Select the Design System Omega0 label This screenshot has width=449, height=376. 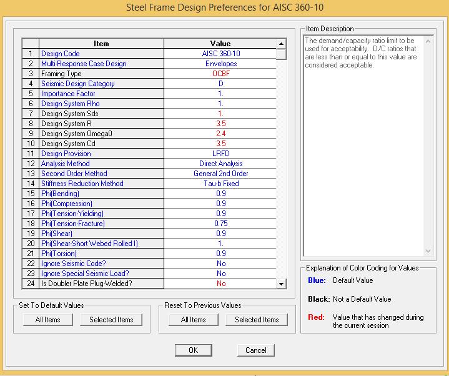pos(101,134)
